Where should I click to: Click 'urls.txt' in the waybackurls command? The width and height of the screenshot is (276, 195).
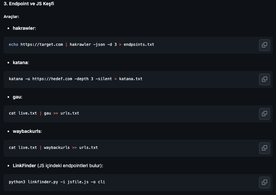[88, 148]
